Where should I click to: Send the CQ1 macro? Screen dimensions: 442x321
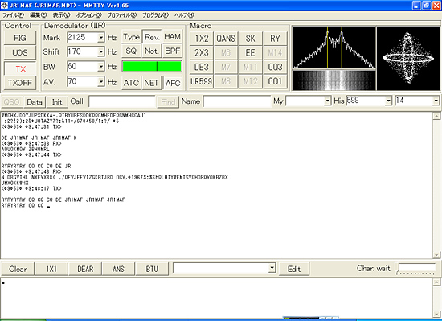[275, 81]
